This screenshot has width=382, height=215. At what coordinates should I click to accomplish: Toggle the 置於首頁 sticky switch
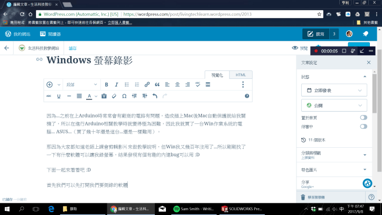coord(364,117)
